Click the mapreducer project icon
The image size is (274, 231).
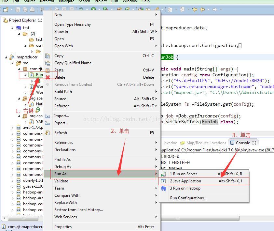tap(12, 57)
